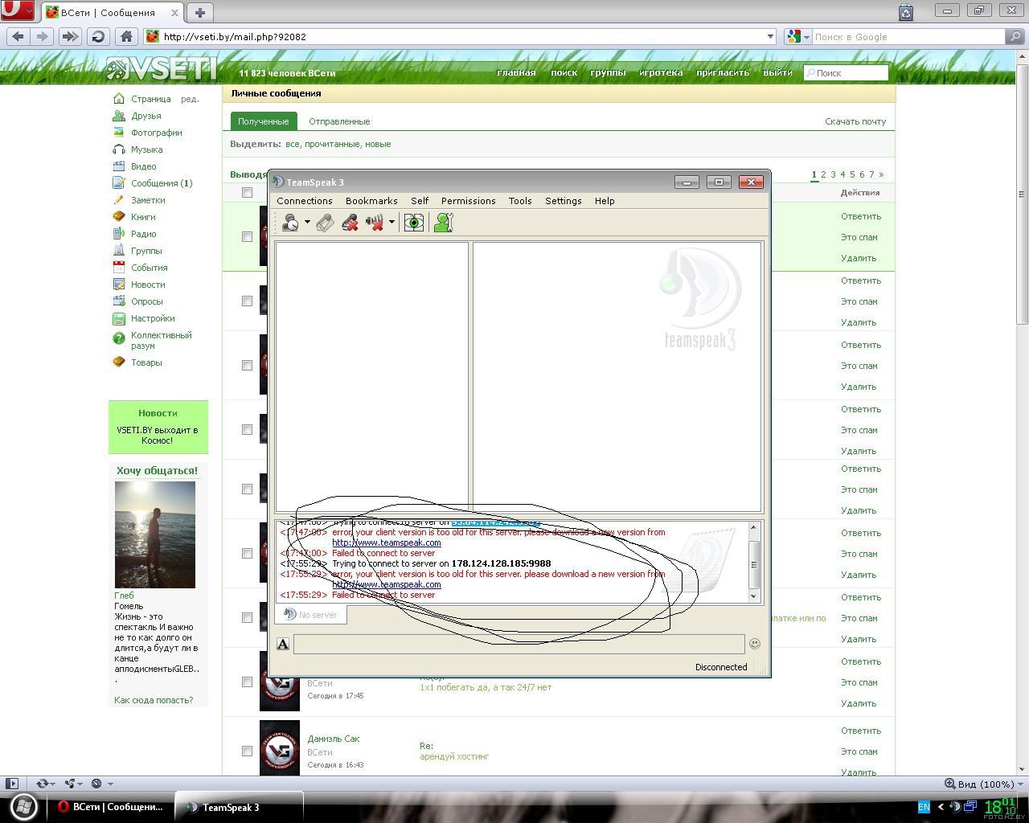Go to Opera home page

126,36
